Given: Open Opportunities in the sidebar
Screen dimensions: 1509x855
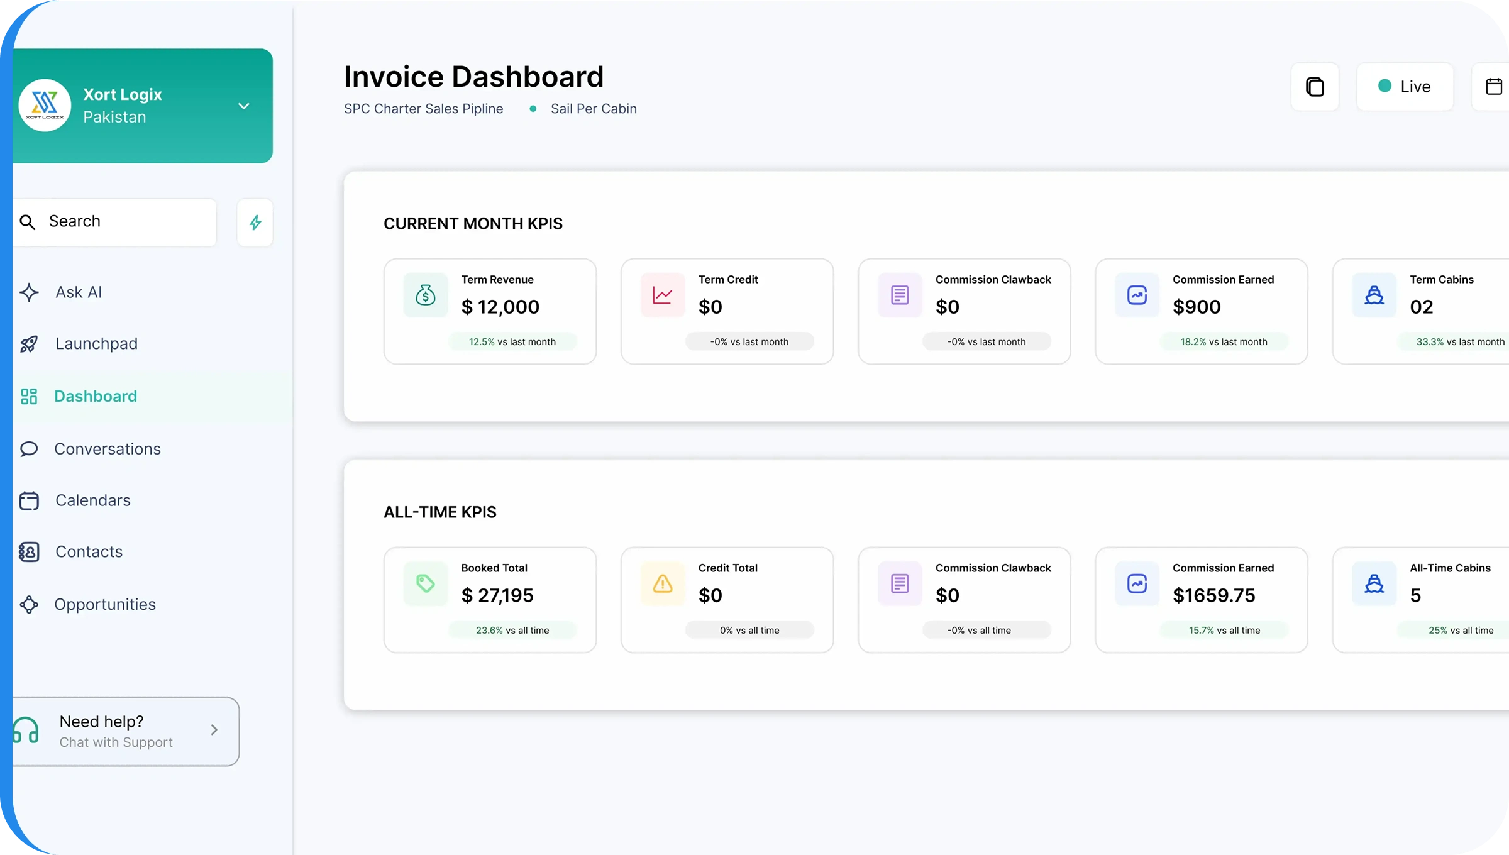Looking at the screenshot, I should coord(105,605).
